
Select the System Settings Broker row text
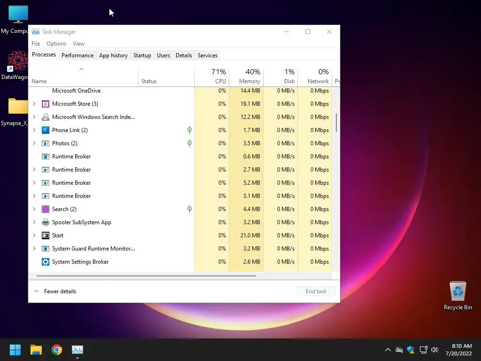80,262
